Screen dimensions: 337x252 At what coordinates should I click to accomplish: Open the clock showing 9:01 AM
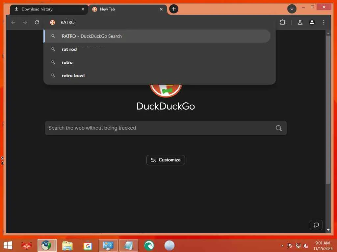[323, 245]
